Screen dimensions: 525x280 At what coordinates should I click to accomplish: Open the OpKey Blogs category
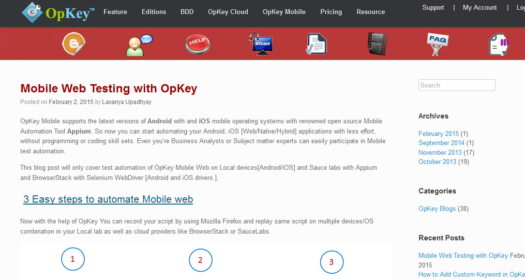437,208
